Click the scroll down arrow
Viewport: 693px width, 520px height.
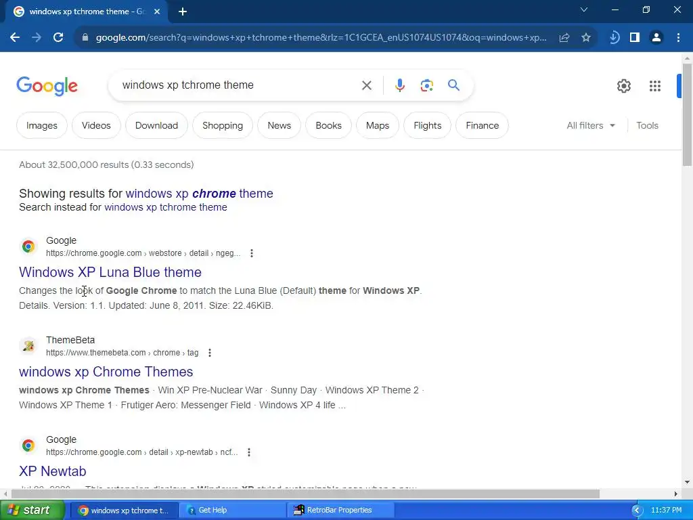687,482
